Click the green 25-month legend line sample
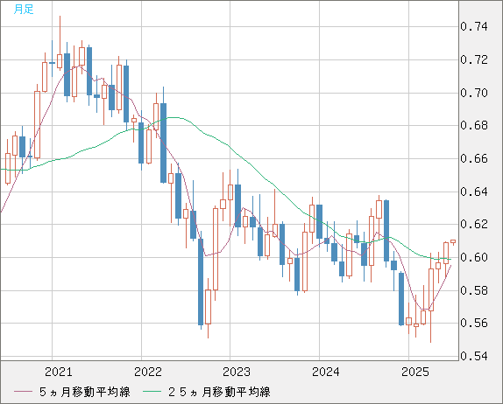Screen dimensions: 503x404 152,392
